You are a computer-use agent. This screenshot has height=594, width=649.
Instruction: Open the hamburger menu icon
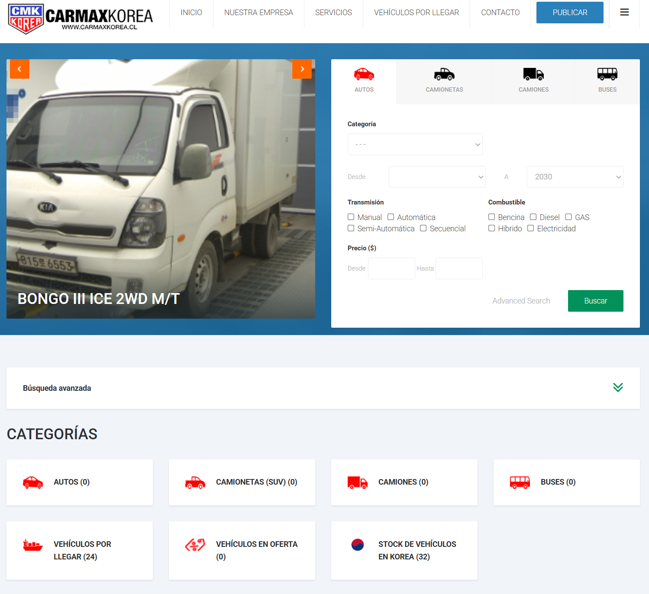coord(624,13)
